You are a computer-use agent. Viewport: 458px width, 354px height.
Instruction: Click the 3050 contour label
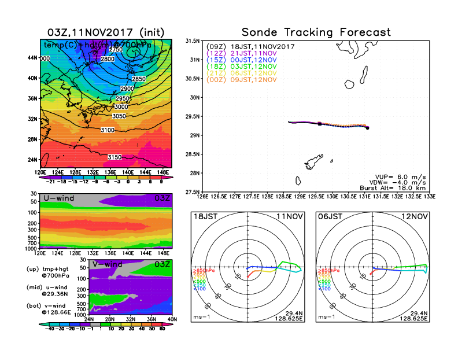119,116
